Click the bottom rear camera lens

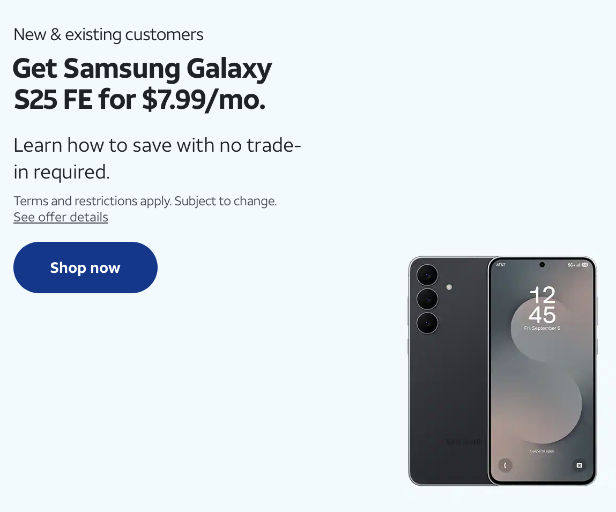429,324
